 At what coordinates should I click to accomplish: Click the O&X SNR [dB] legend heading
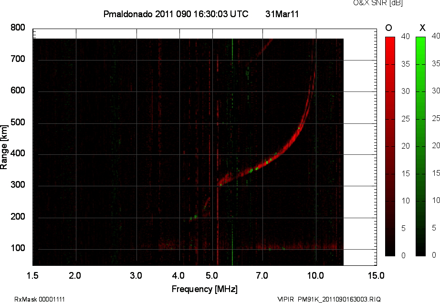(378, 3)
